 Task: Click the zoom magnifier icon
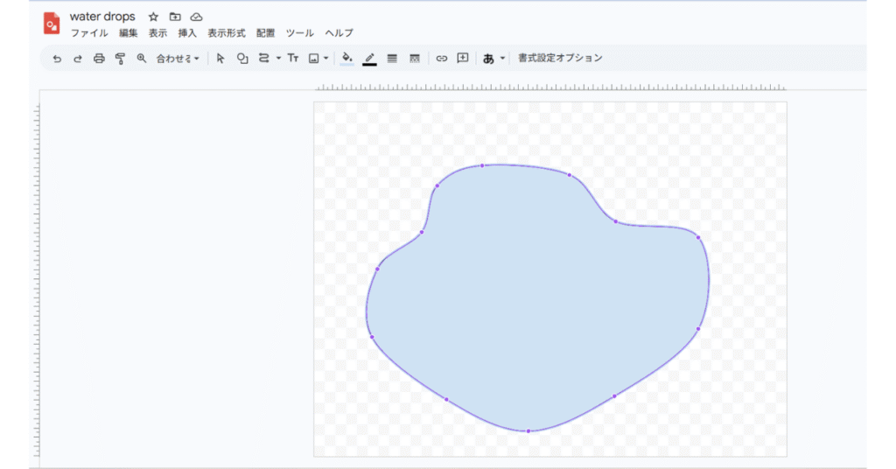tap(141, 59)
